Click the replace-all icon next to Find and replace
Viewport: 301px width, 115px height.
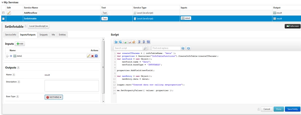183,48
